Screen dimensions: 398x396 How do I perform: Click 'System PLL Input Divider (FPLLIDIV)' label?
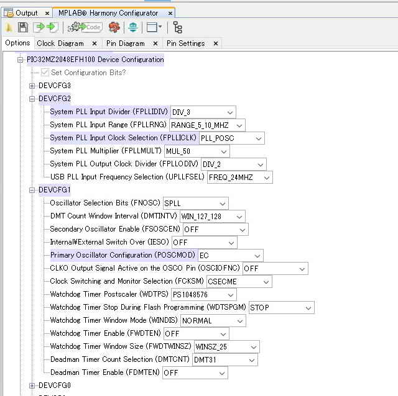click(x=109, y=112)
